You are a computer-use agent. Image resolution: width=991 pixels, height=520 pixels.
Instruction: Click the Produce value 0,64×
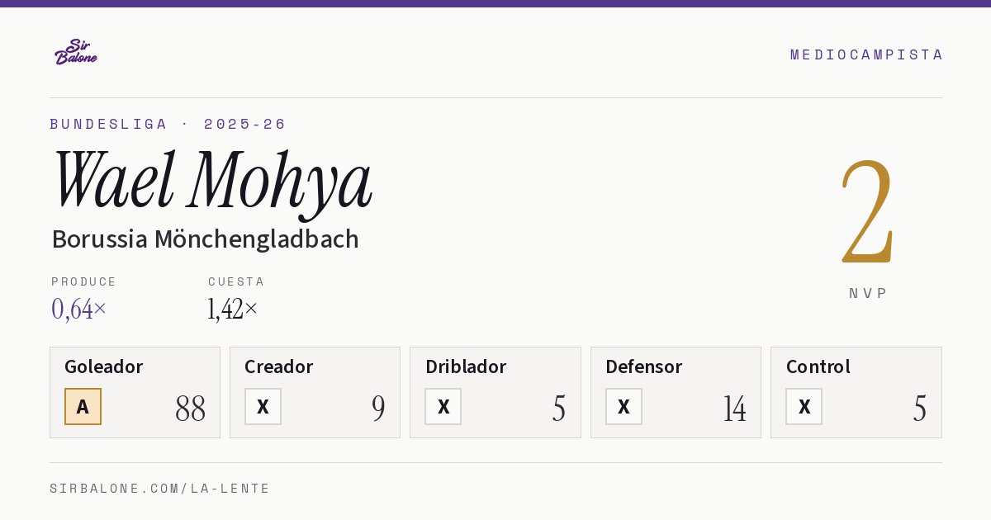tap(79, 309)
